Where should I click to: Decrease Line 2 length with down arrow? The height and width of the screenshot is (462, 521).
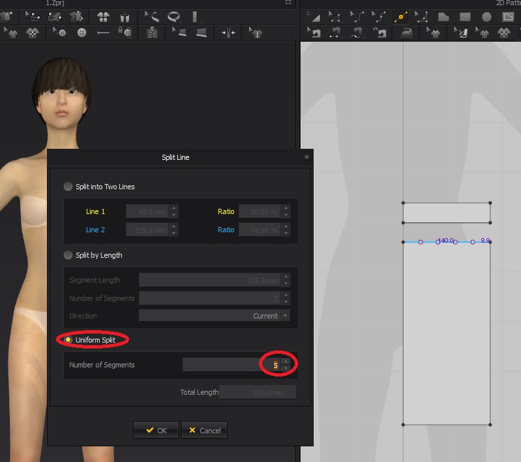[173, 233]
